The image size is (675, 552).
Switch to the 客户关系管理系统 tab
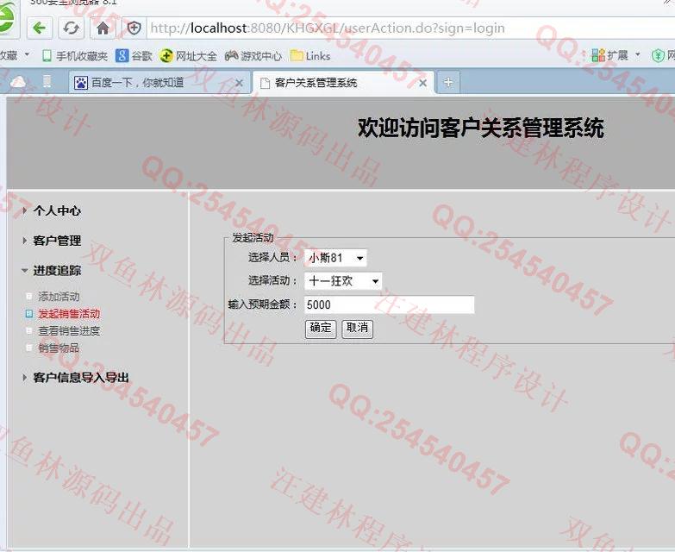point(344,82)
